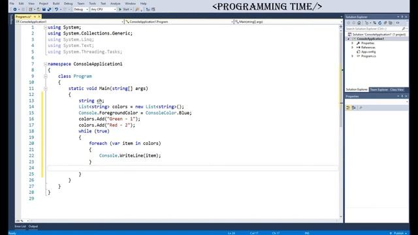Expand the Program.cs node in Solution Explorer

353,56
